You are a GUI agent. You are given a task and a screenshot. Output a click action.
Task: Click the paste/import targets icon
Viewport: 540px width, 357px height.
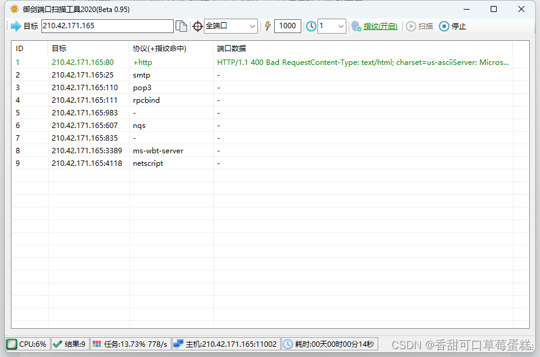[x=181, y=26]
